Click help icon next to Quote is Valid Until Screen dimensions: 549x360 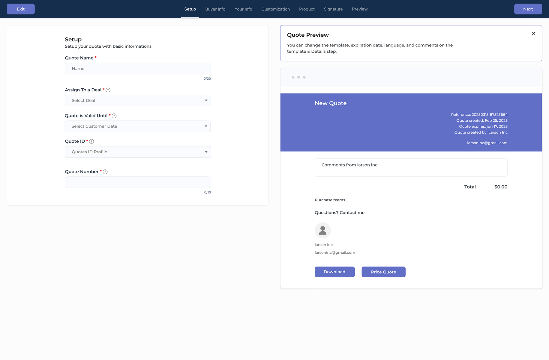tap(114, 116)
